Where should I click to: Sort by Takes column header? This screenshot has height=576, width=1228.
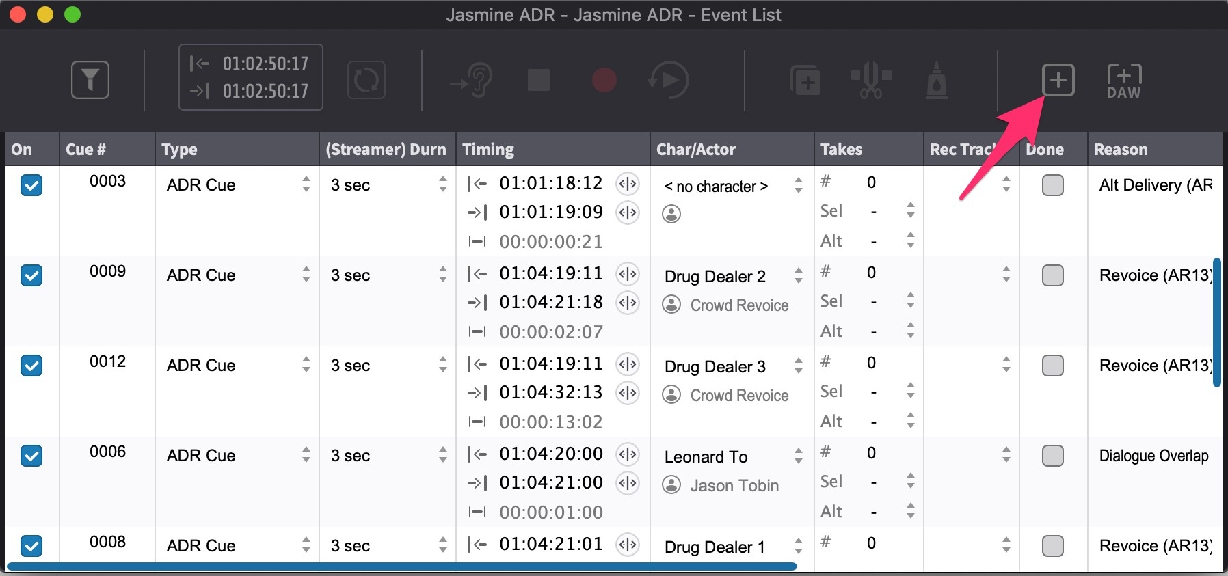[869, 149]
